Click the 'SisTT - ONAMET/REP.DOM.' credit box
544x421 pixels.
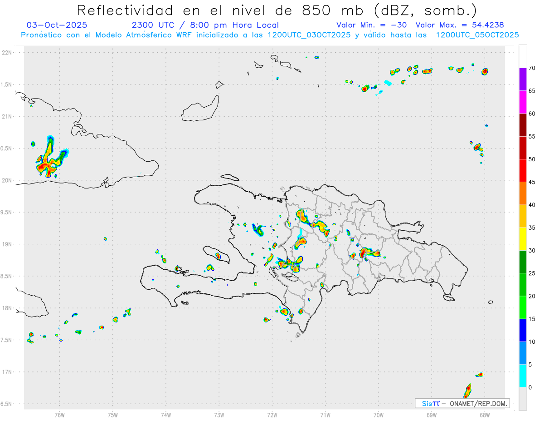462,403
